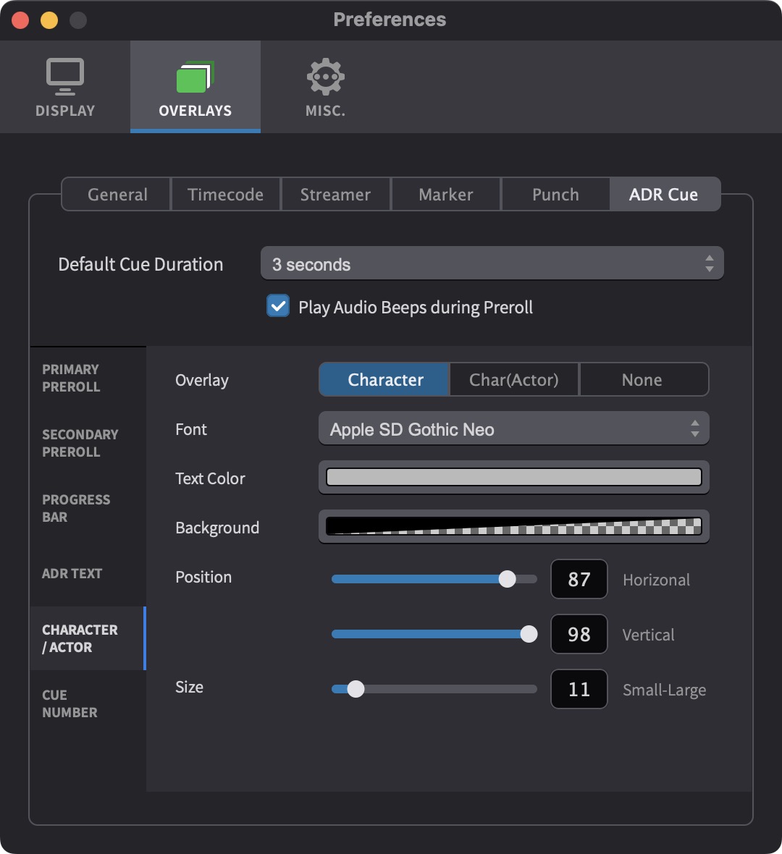Close the Preferences window
The width and height of the screenshot is (782, 854).
[x=21, y=20]
